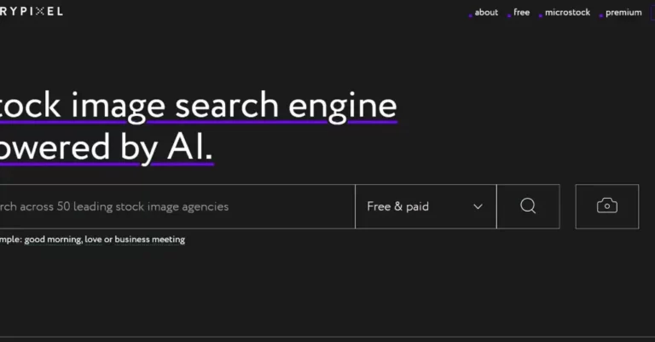Screen dimensions: 655x342
Task: Click the "stock image search engine" headline
Action: (198, 107)
